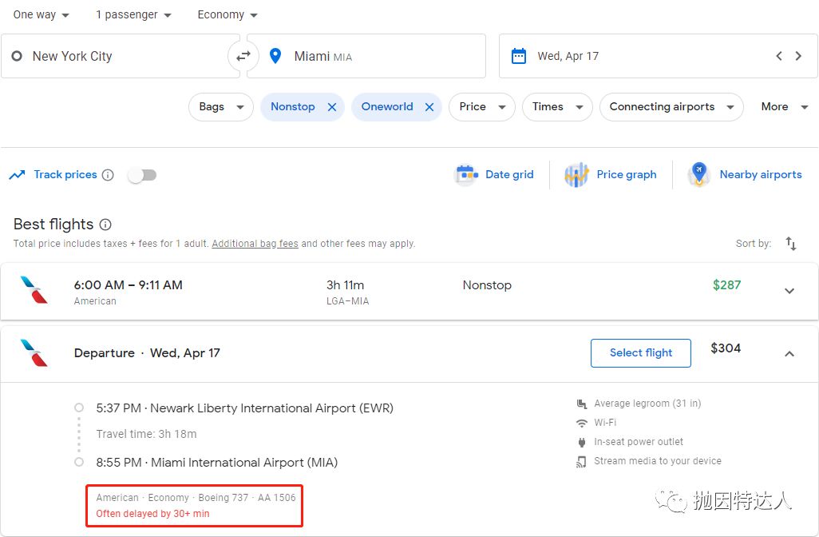Open the Price graph link

(x=627, y=175)
